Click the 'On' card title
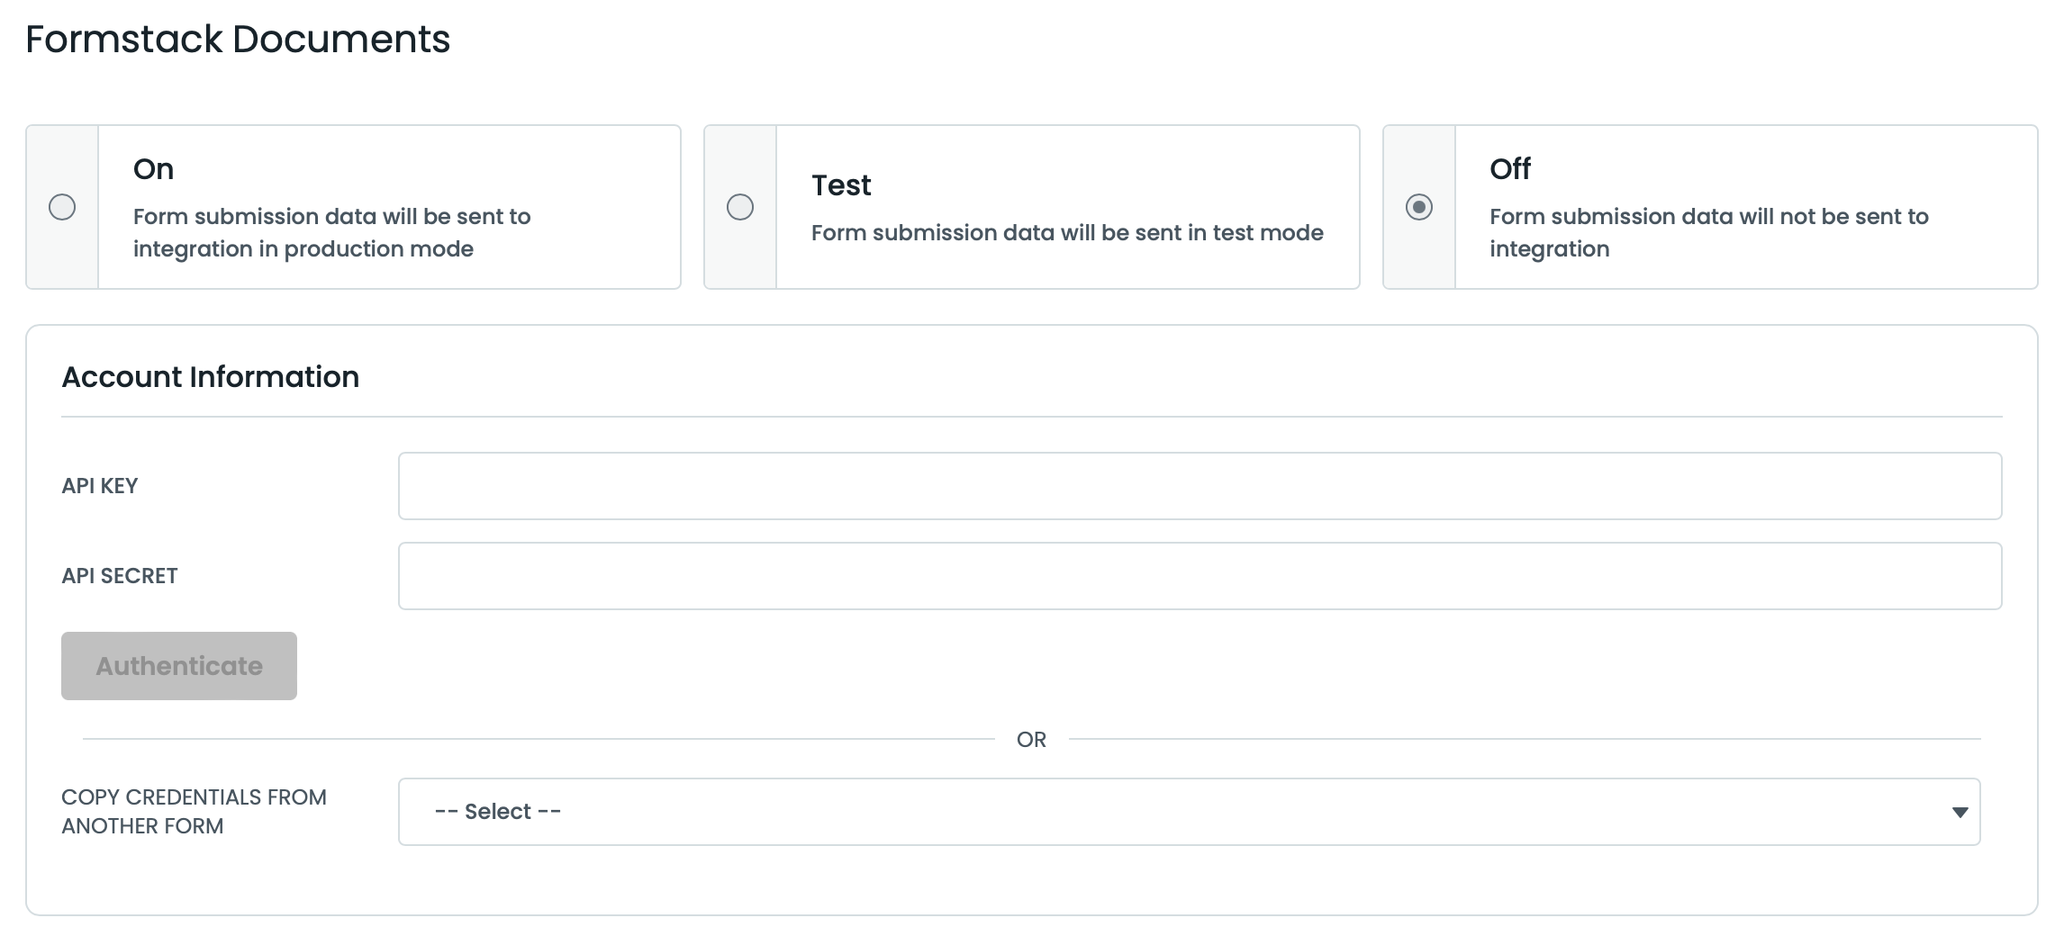Viewport: 2055px width, 936px height. point(153,169)
